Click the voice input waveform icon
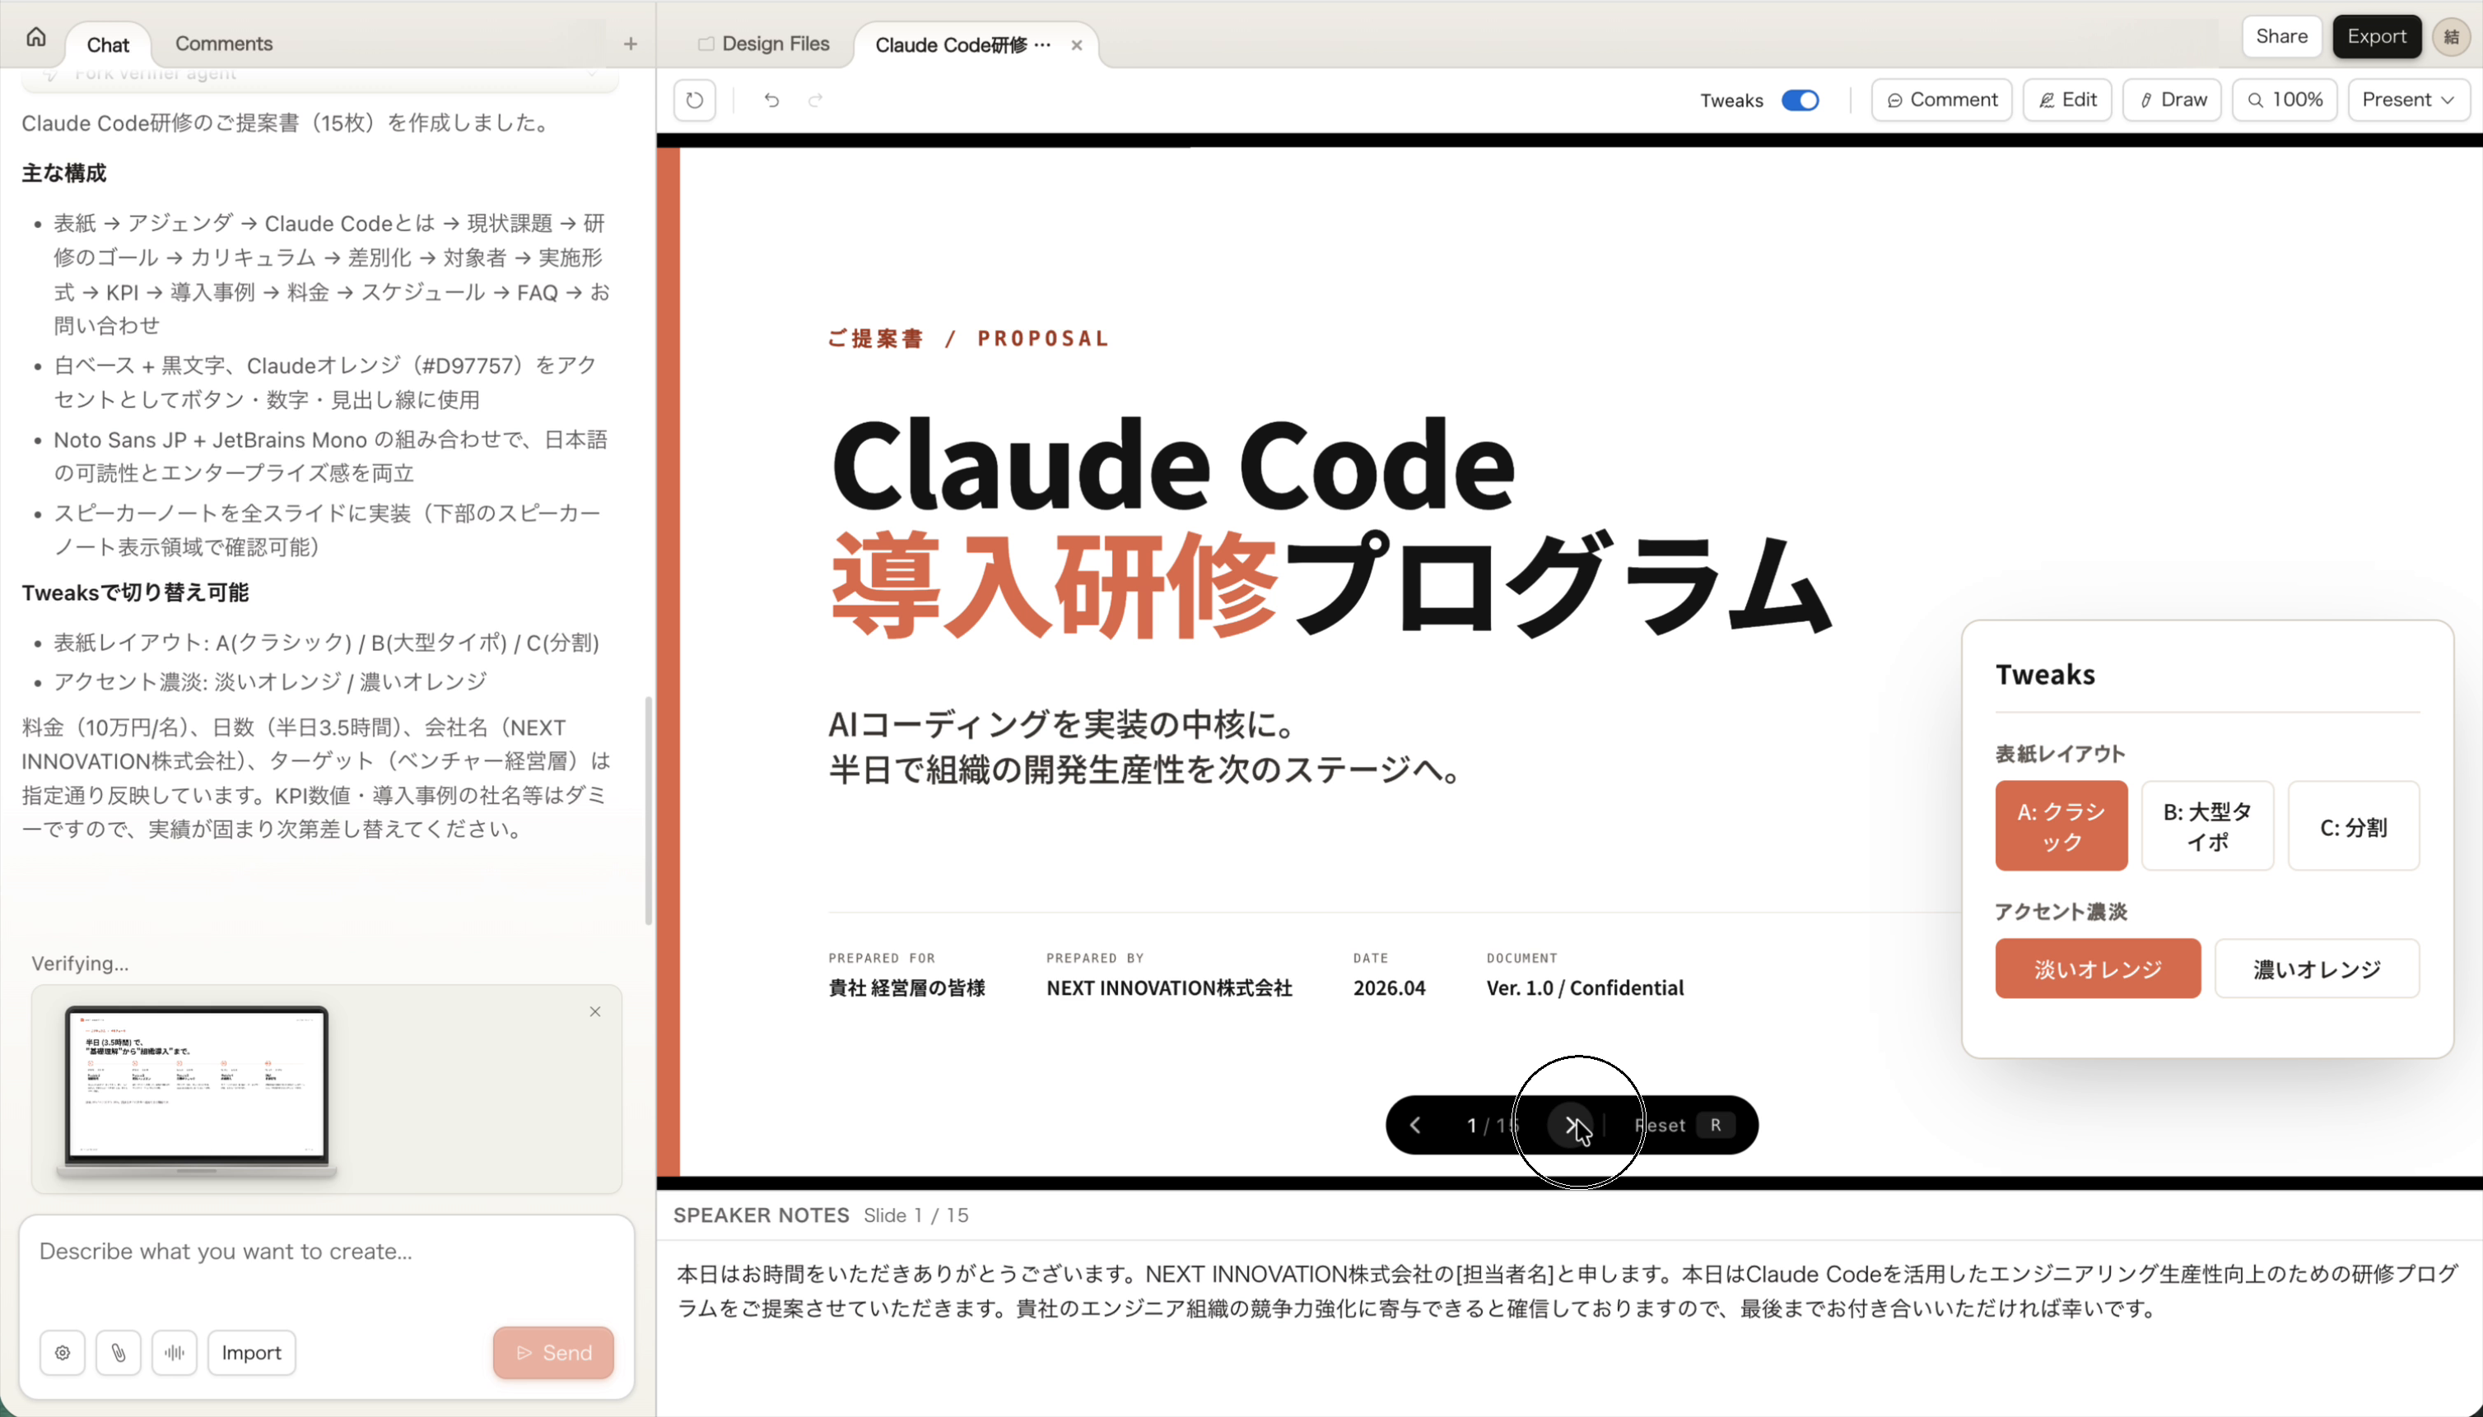Image resolution: width=2483 pixels, height=1417 pixels. coord(175,1352)
